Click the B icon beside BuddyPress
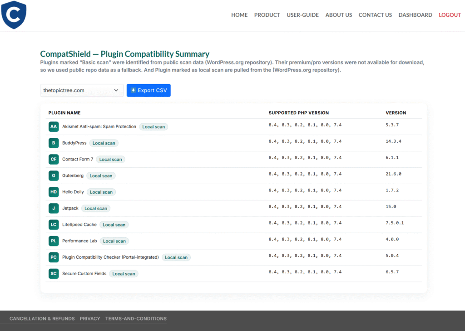This screenshot has height=331, width=465. coord(54,143)
